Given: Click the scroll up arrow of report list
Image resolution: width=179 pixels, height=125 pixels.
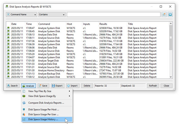Looking at the screenshot, I should [171, 24].
